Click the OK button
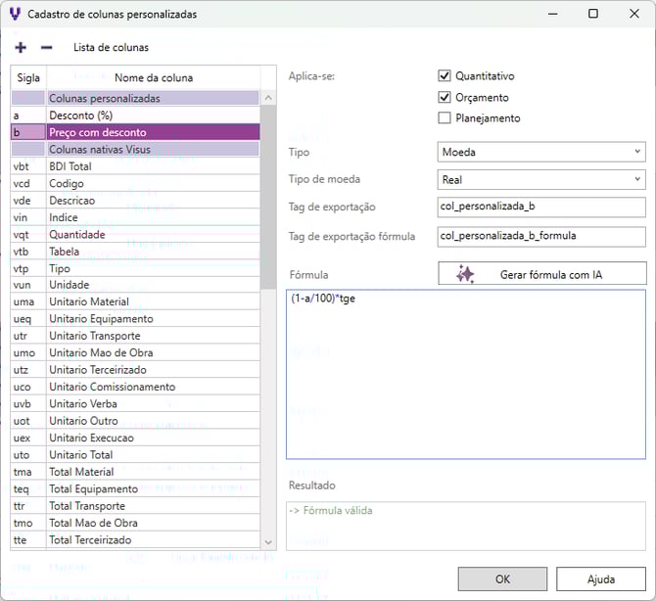Screen dimensions: 656x601 point(502,578)
